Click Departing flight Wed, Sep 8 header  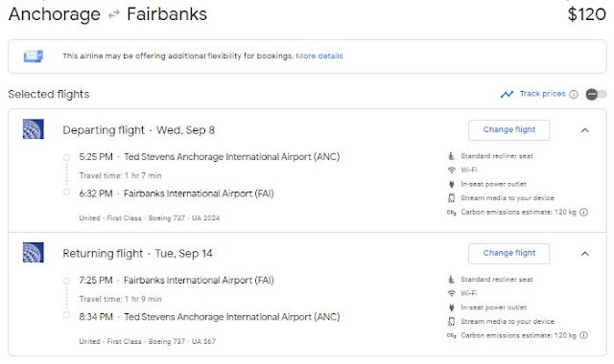138,130
